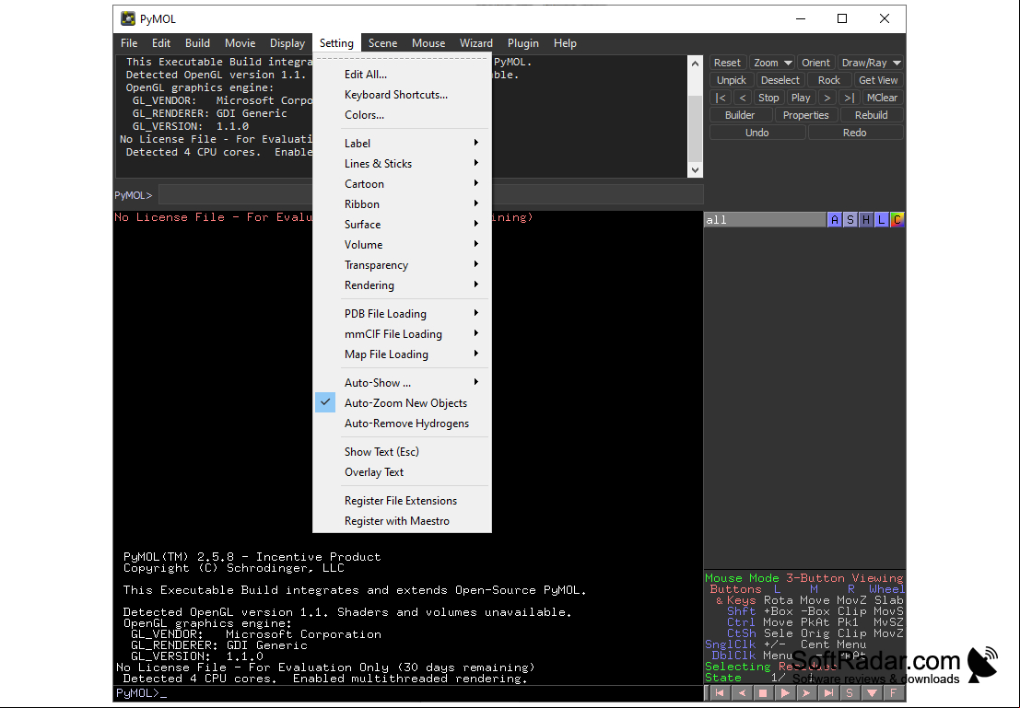Image resolution: width=1020 pixels, height=708 pixels.
Task: Select Keyboard Shortcuts... menu entry
Action: tap(402, 94)
